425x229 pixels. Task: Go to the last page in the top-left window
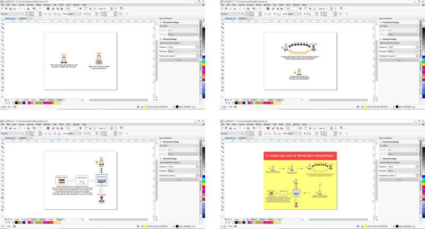pos(25,100)
